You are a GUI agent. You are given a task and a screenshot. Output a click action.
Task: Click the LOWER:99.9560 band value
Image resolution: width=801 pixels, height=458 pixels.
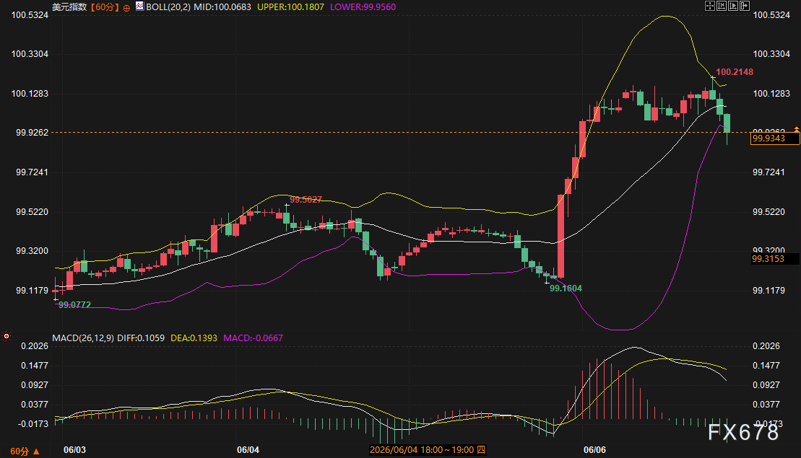[363, 7]
